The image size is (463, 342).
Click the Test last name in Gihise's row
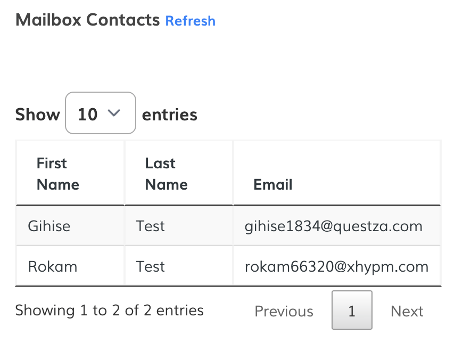coord(151,226)
